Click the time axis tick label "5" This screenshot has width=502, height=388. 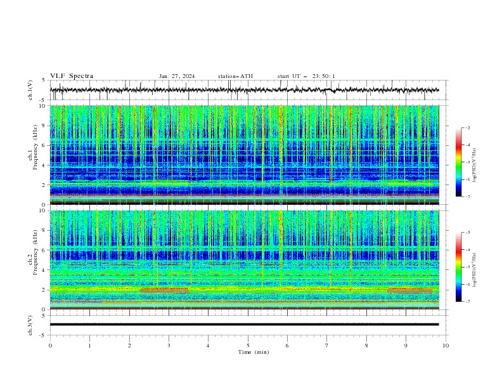coord(248,346)
